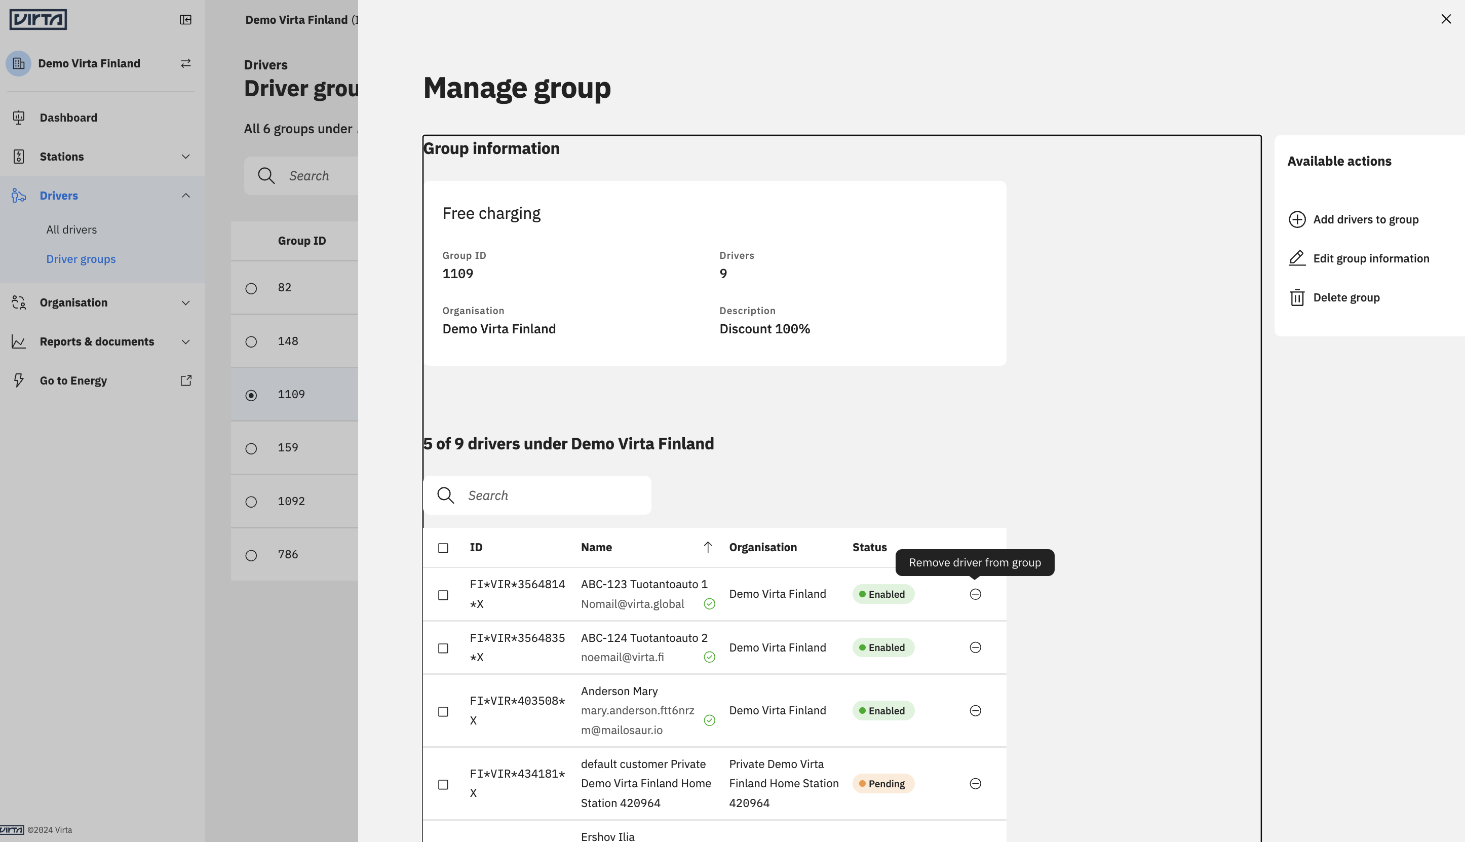The width and height of the screenshot is (1465, 842).
Task: Click the Pending status badge
Action: pyautogui.click(x=883, y=784)
